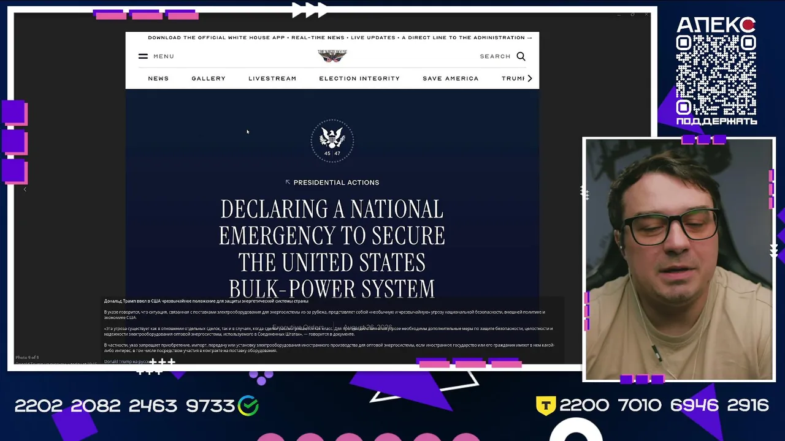Click the caption paragraph starting 'В указе говорится'
Viewport: 785px width, 441px height.
tap(324, 315)
